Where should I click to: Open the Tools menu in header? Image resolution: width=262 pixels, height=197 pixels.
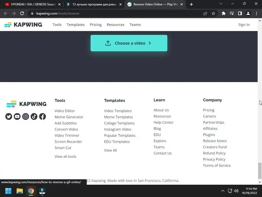[x=57, y=25]
